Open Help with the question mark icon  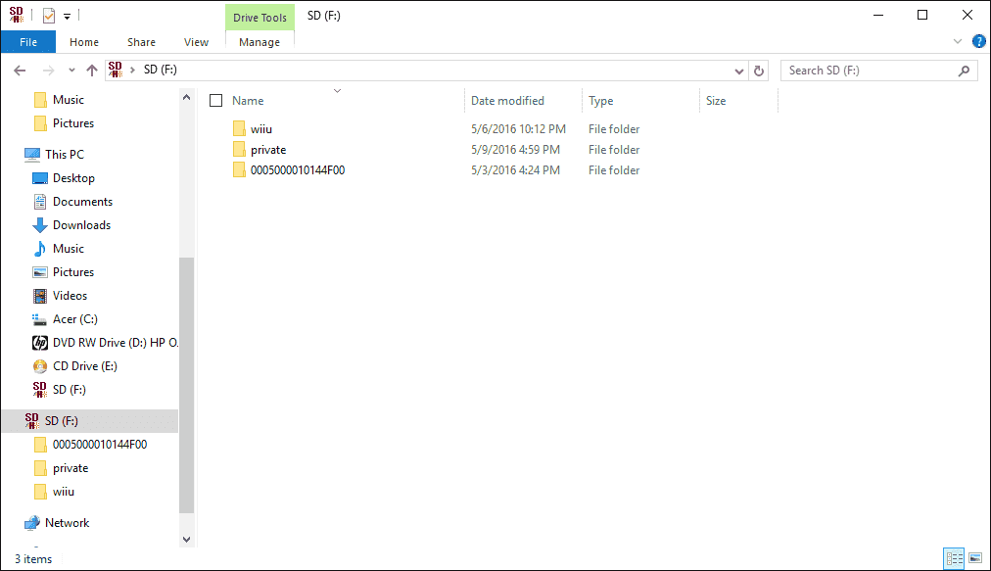coord(978,42)
